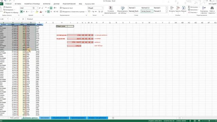Open the font size dropdown

tap(37, 8)
